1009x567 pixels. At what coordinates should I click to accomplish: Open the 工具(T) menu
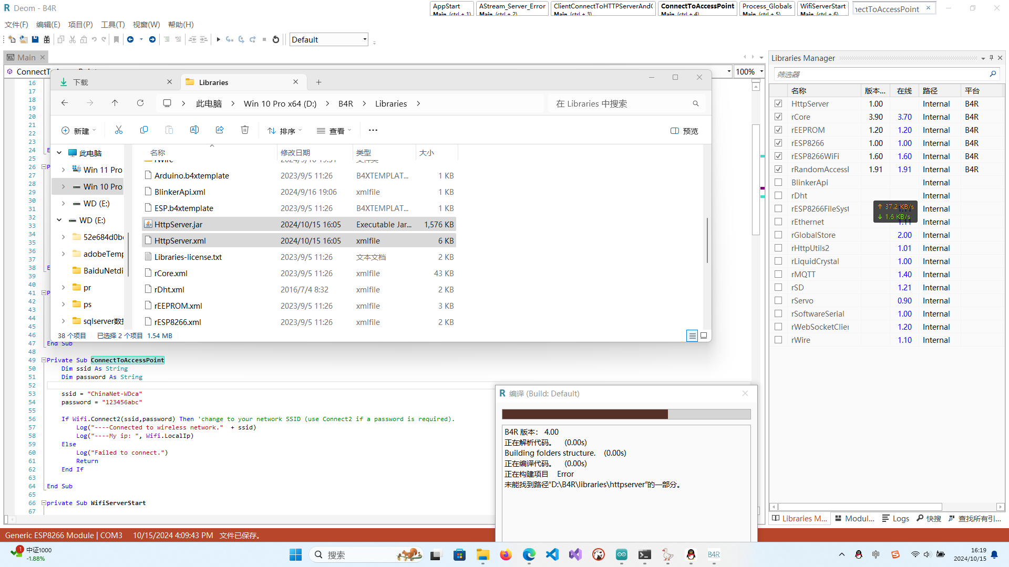tap(112, 25)
